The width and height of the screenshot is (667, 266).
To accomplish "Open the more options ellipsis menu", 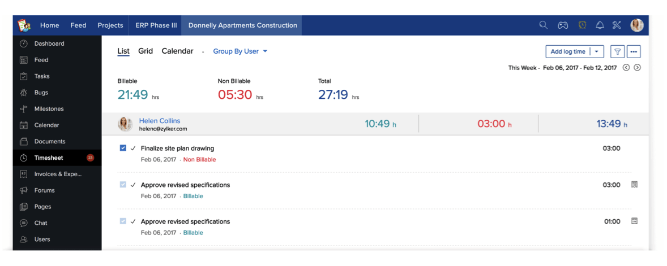I will pyautogui.click(x=634, y=51).
